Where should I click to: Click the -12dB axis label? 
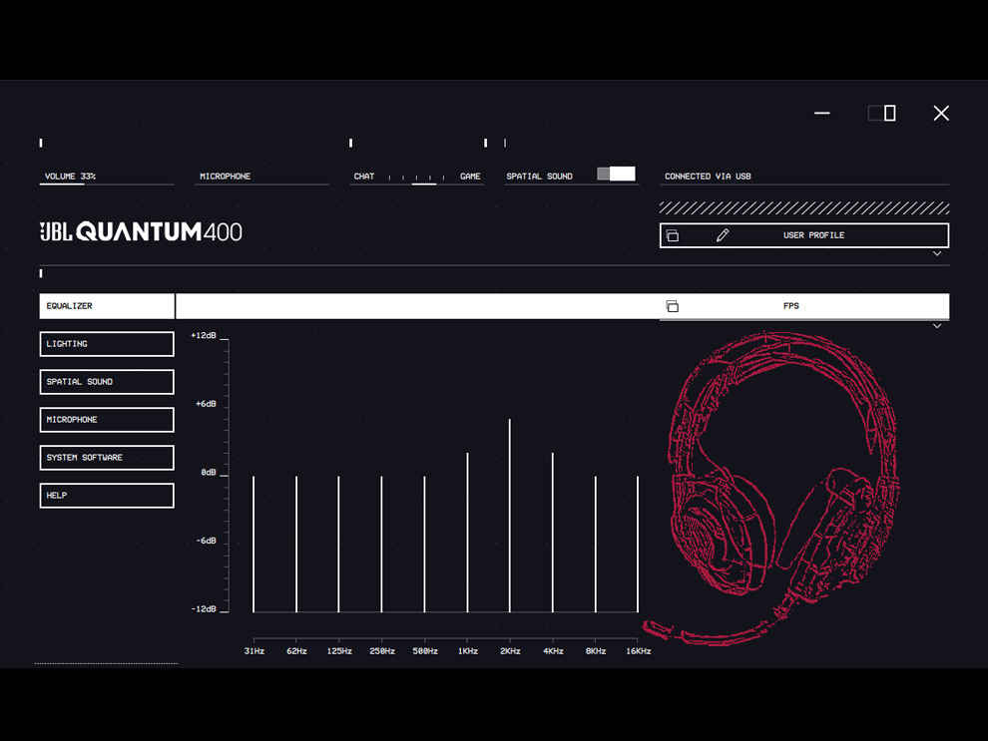[204, 608]
